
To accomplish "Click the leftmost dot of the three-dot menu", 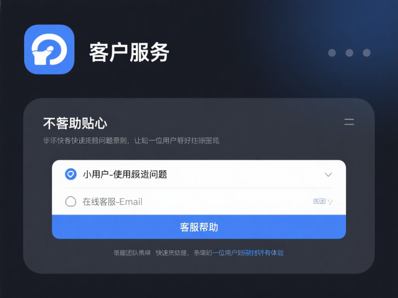I will [x=332, y=53].
